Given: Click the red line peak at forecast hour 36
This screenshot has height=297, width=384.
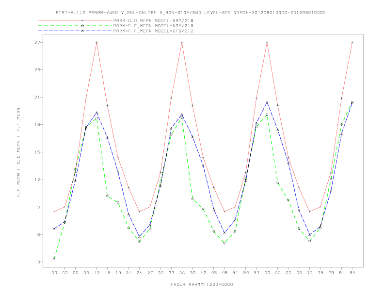Looking at the screenshot, I should click(182, 43).
